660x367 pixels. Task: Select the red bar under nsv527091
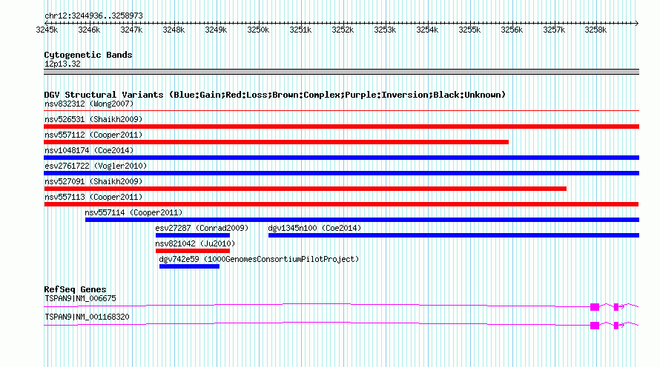(x=306, y=189)
